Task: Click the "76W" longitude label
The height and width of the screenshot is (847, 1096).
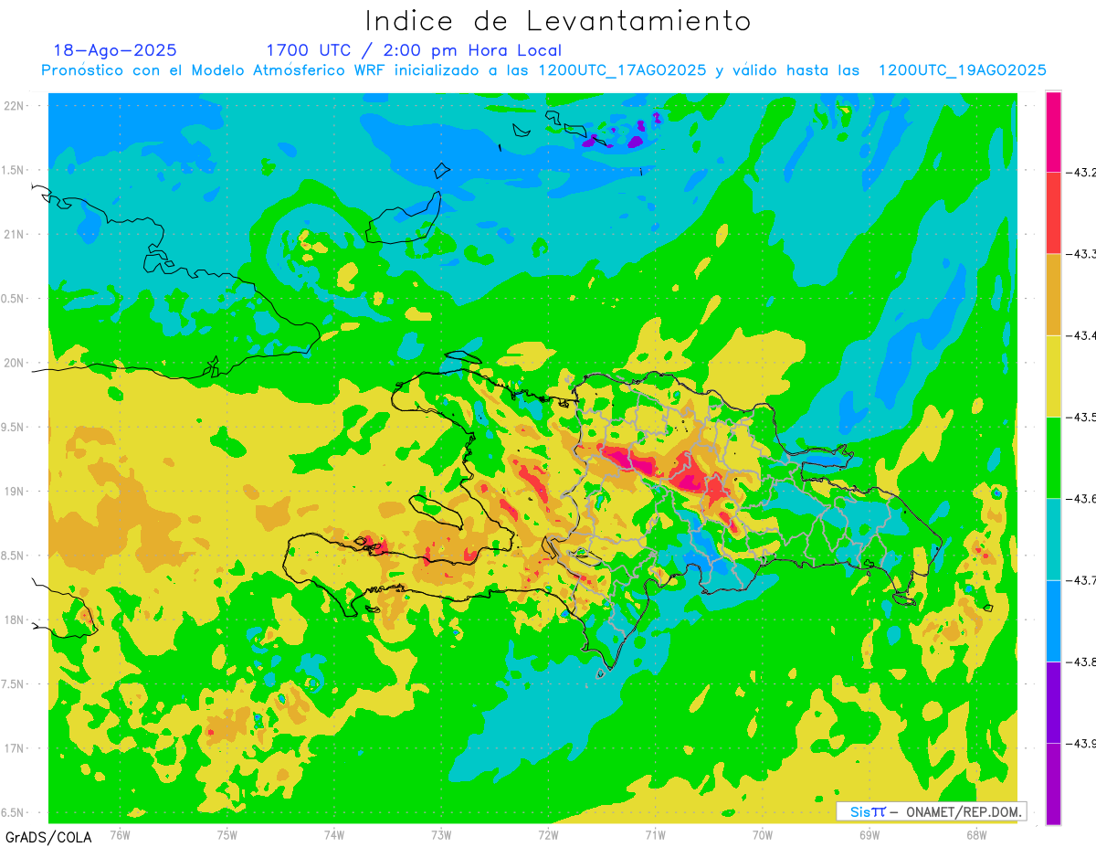Action: [120, 834]
